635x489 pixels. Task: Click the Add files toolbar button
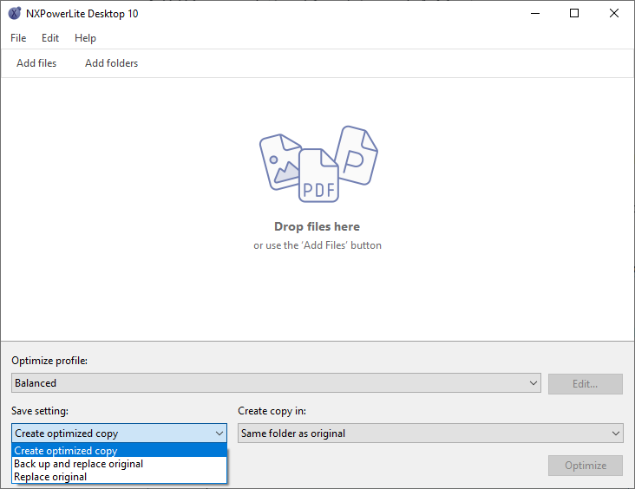coord(36,63)
